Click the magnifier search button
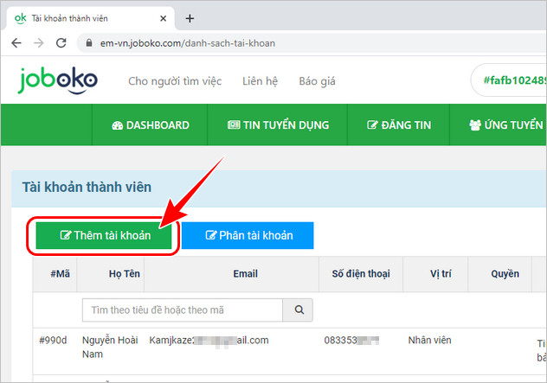This screenshot has width=547, height=383. tap(299, 310)
